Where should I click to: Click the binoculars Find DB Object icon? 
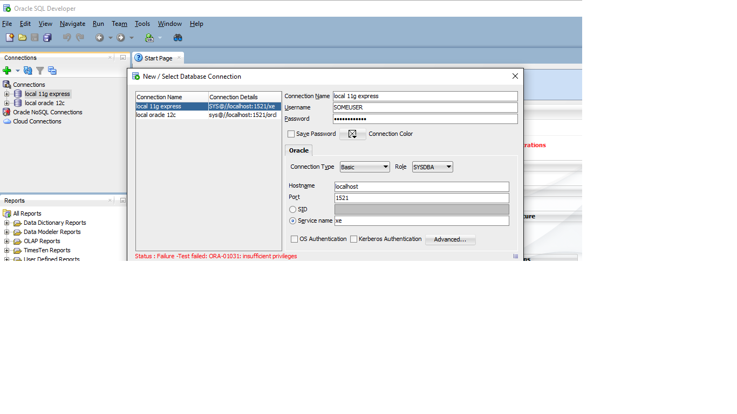click(178, 38)
